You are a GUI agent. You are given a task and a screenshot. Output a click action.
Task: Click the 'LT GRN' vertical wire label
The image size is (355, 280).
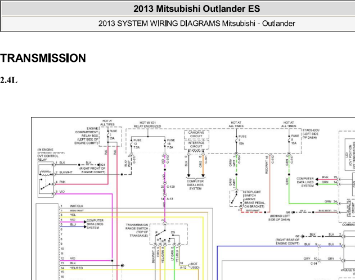[x=173, y=255]
